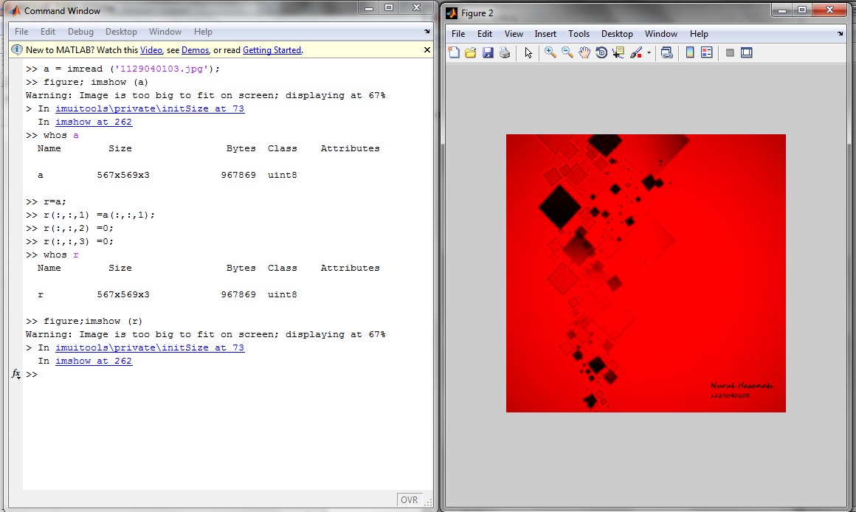Open Desktop menu in Figure 2 window
The height and width of the screenshot is (512, 856).
click(617, 34)
